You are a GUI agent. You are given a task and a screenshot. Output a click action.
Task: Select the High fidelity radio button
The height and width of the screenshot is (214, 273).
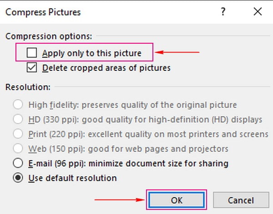(19, 105)
